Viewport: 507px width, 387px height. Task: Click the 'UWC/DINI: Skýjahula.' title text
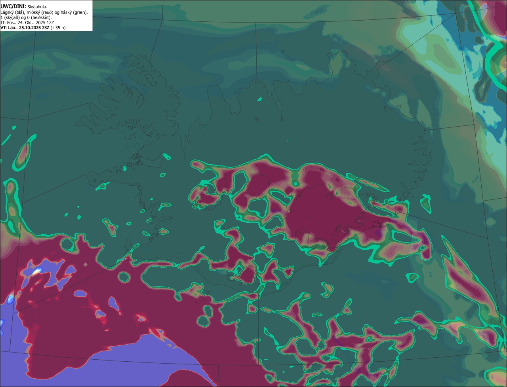(24, 7)
